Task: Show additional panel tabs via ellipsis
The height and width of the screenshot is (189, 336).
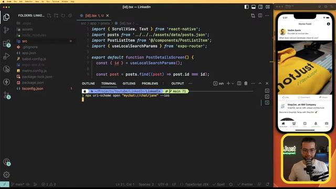Action: tap(190, 83)
